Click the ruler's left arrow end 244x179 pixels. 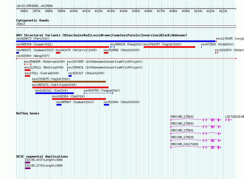point(17,9)
